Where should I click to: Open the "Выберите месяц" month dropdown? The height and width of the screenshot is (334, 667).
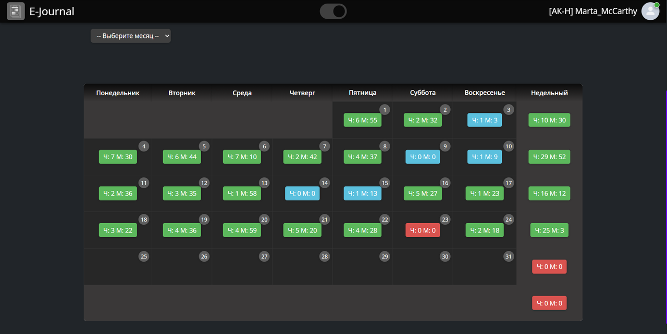click(x=130, y=36)
